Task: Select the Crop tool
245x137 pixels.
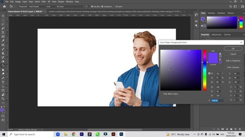Action: [3, 32]
